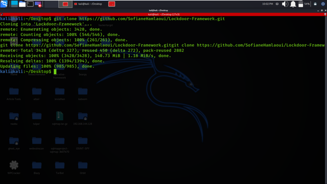Screen dimensions: 327x184
Task: Click the lock screen icon
Action: [315, 4]
